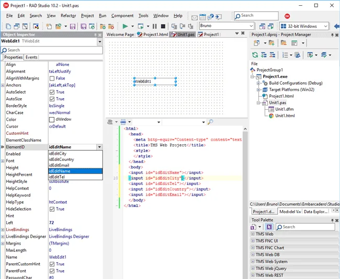Expand the TMS Web palette category
Screen dimensions: 340x279
coord(253,234)
